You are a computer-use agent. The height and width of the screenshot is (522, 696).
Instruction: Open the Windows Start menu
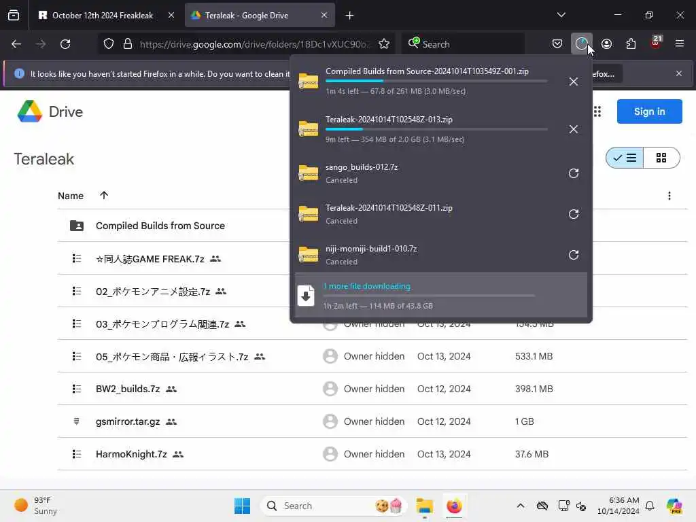[242, 506]
